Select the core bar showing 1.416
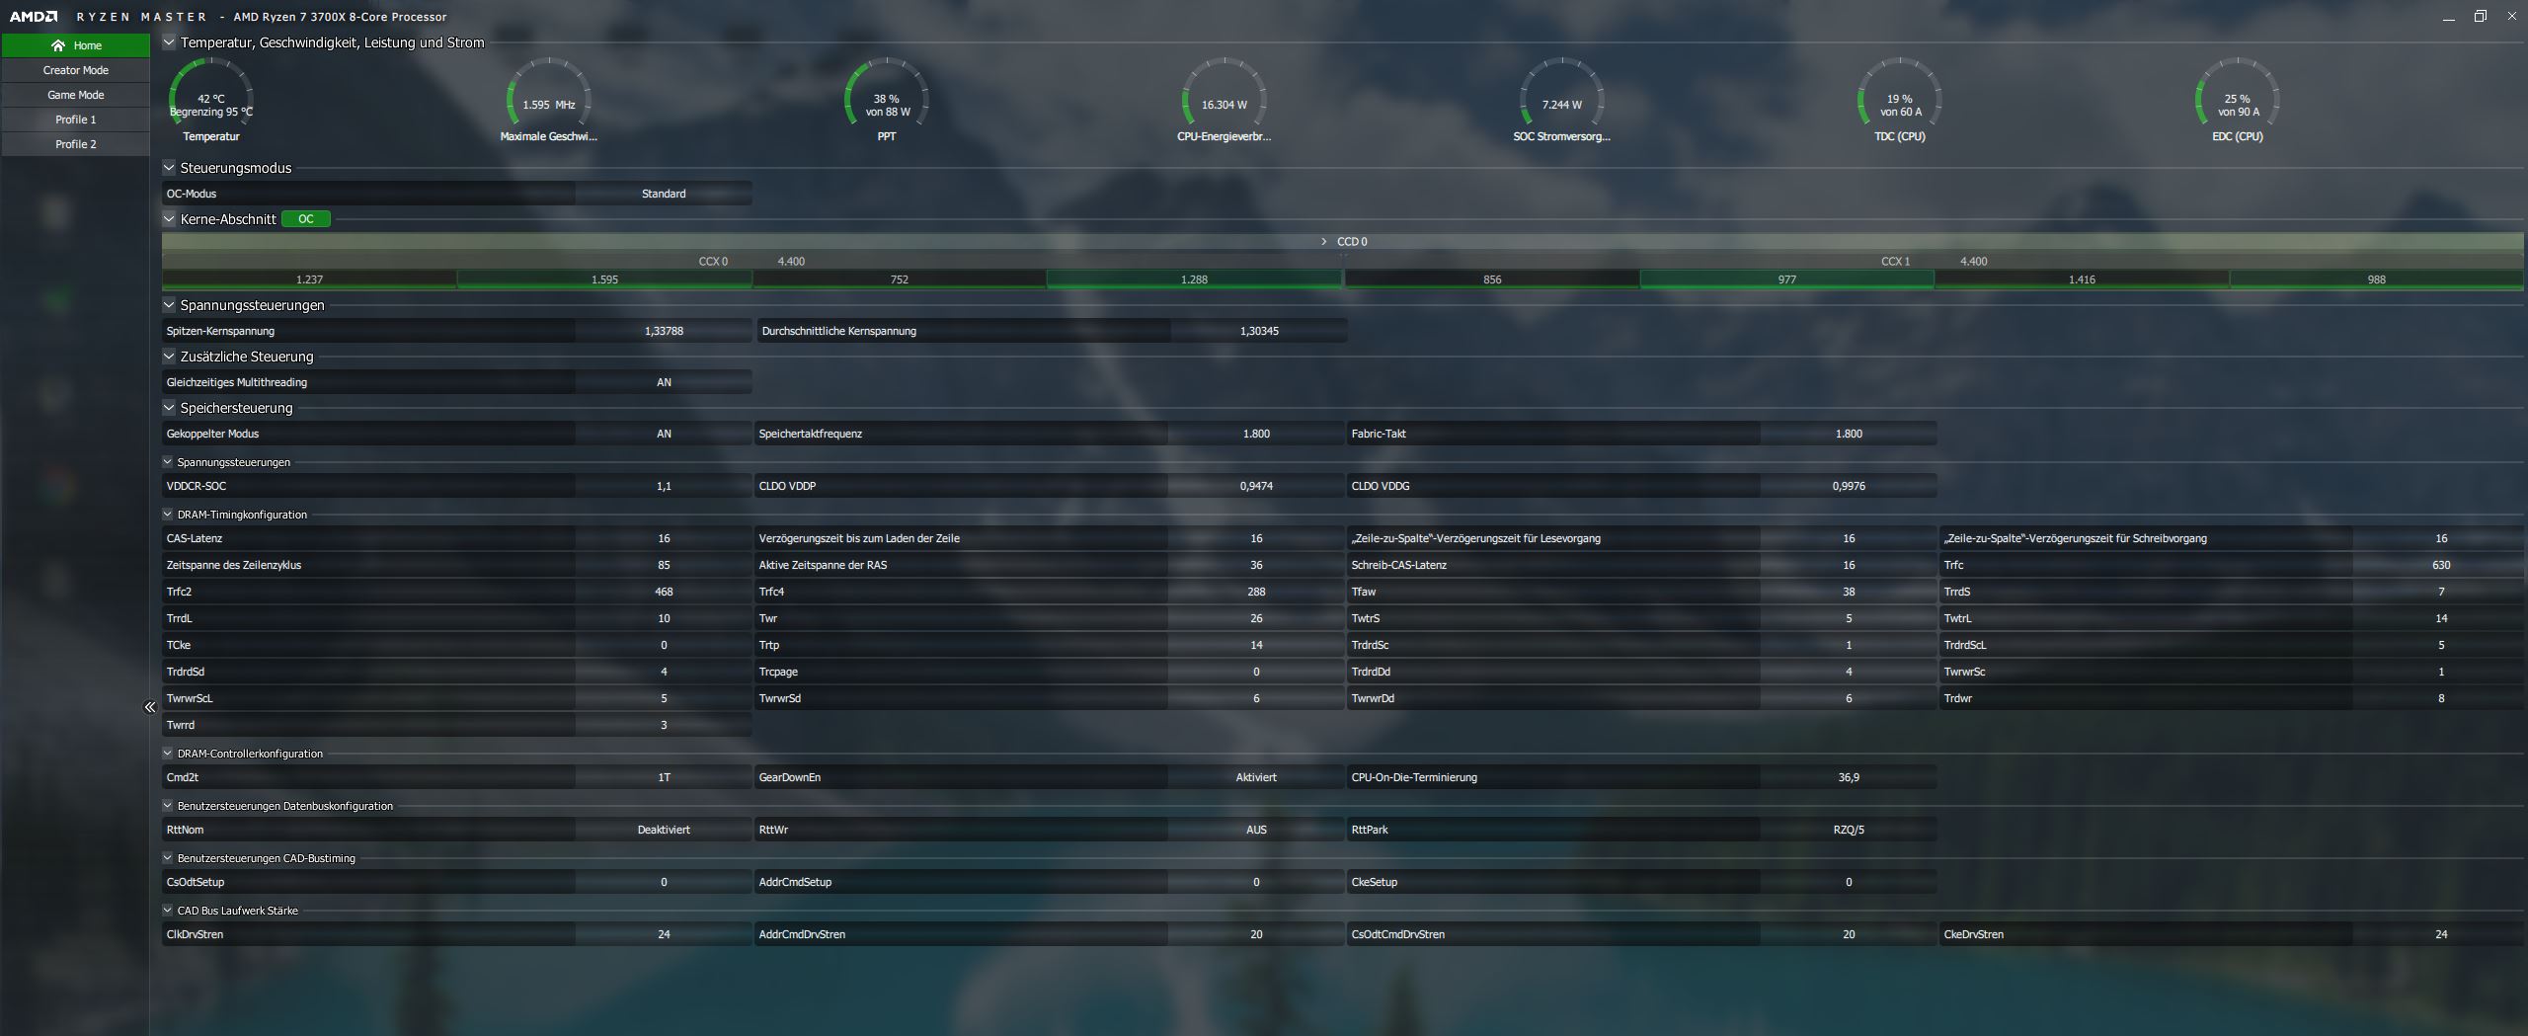This screenshot has height=1036, width=2528. 2082,279
